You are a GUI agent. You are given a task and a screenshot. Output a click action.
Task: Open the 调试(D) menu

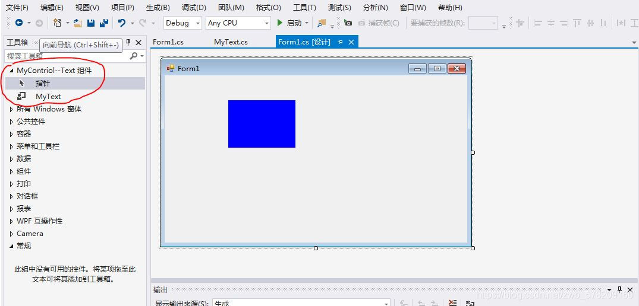click(x=194, y=7)
